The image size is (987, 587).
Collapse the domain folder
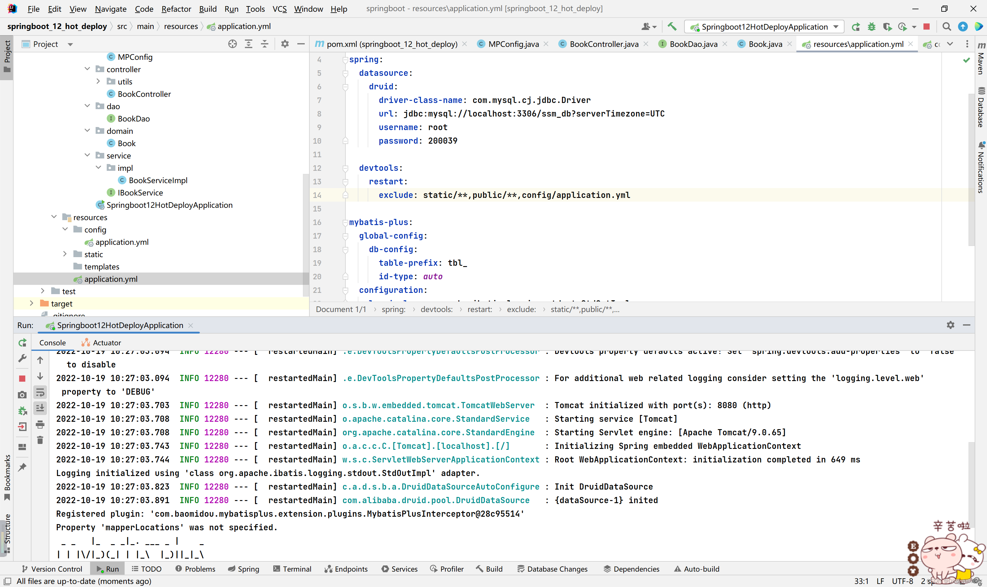point(87,130)
